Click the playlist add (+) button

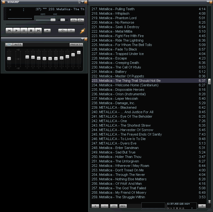tap(95, 206)
